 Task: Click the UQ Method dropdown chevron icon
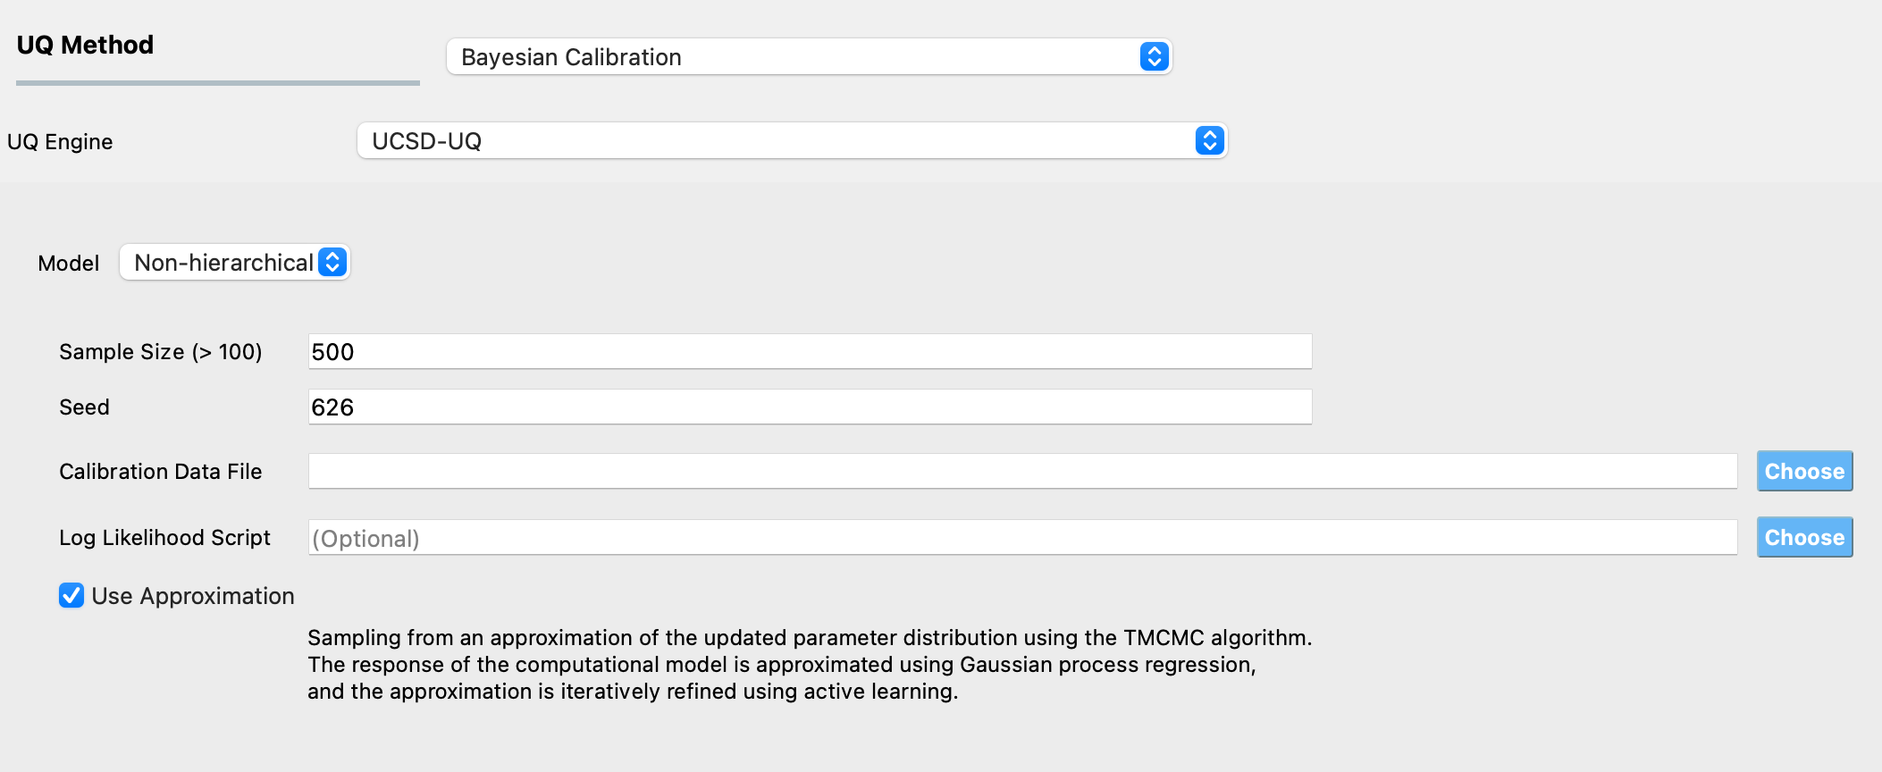pos(1153,56)
